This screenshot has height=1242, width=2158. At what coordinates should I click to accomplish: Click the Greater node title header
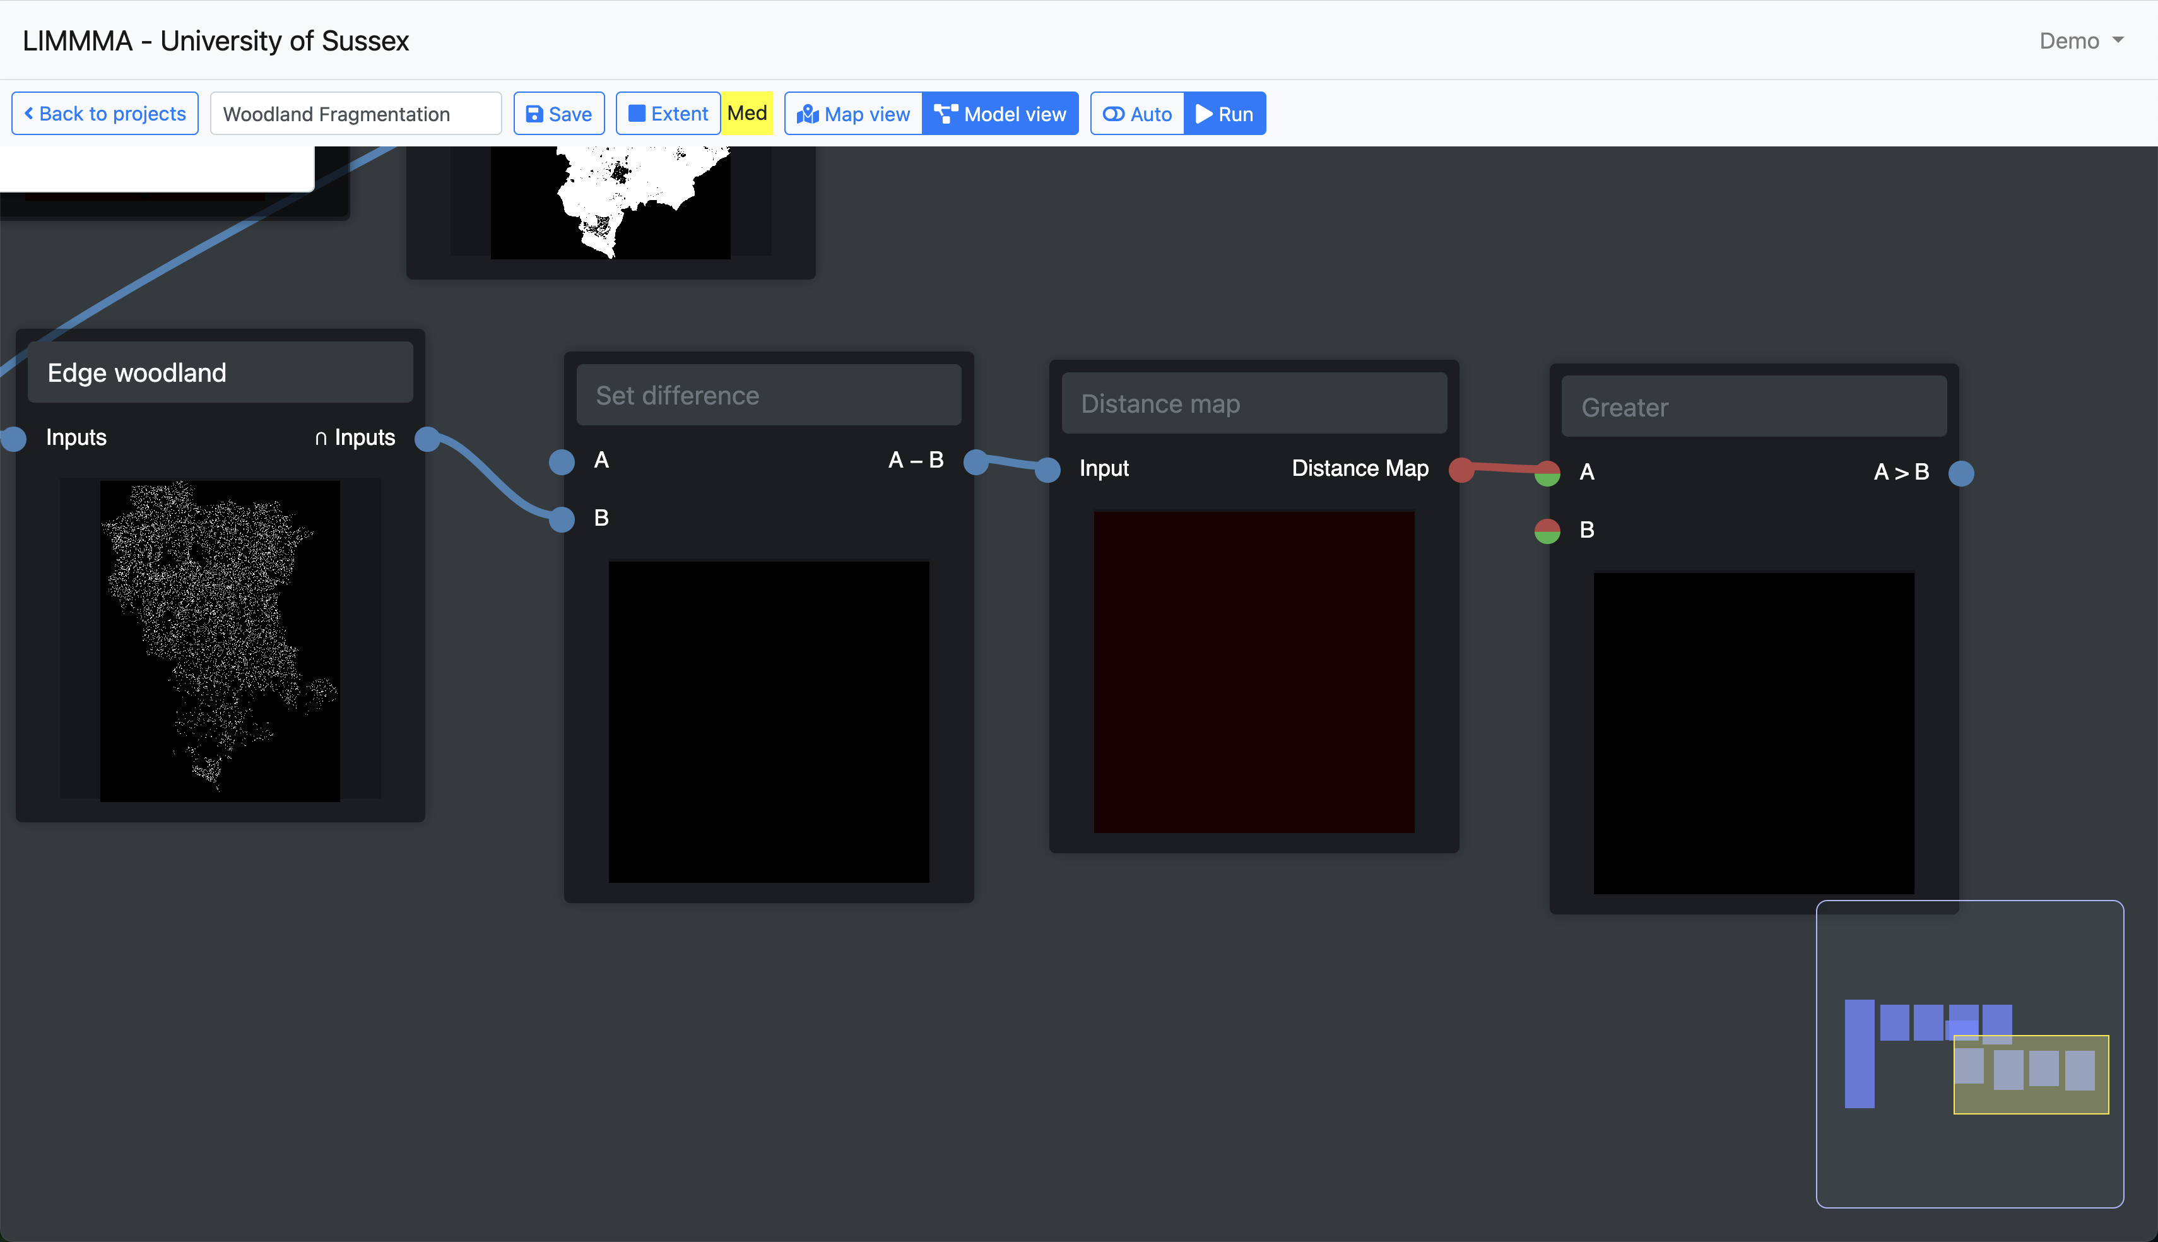pos(1753,407)
